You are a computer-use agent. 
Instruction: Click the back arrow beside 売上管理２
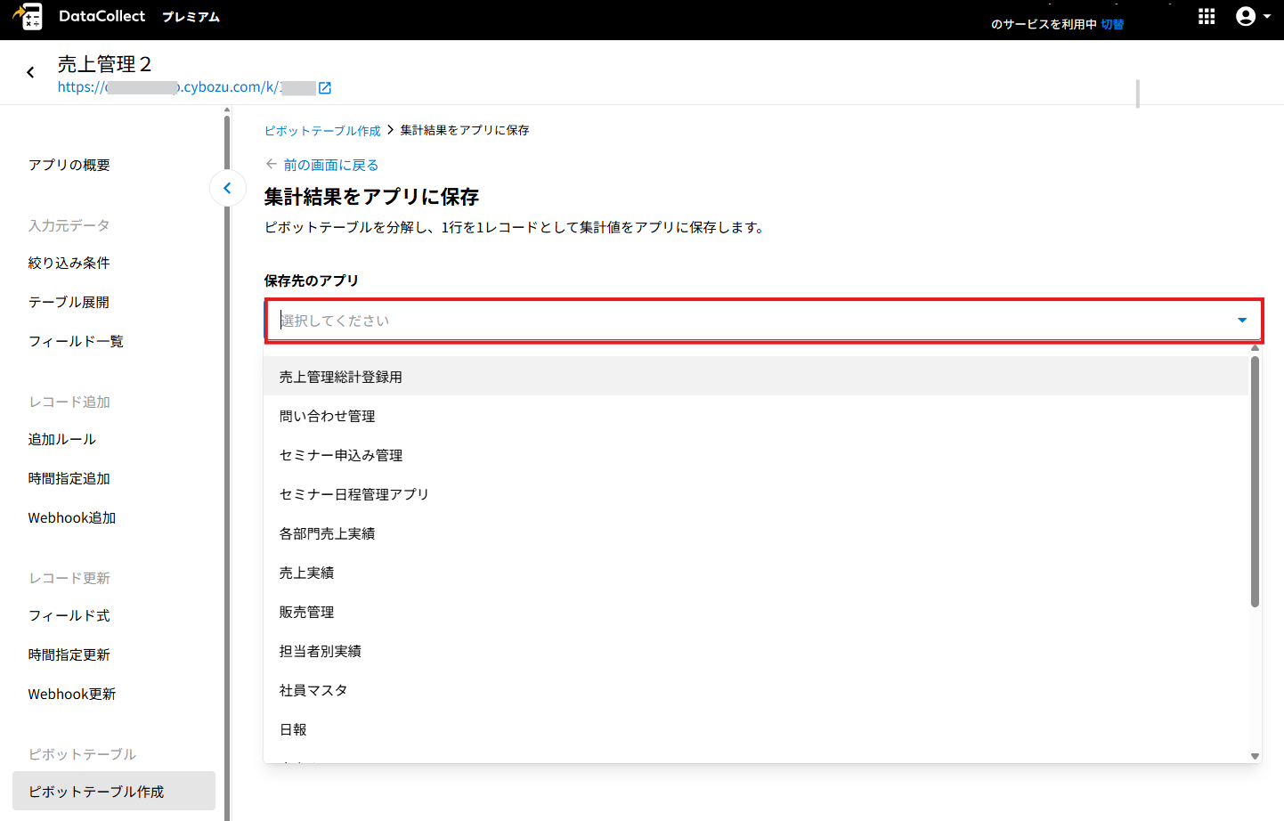click(30, 72)
